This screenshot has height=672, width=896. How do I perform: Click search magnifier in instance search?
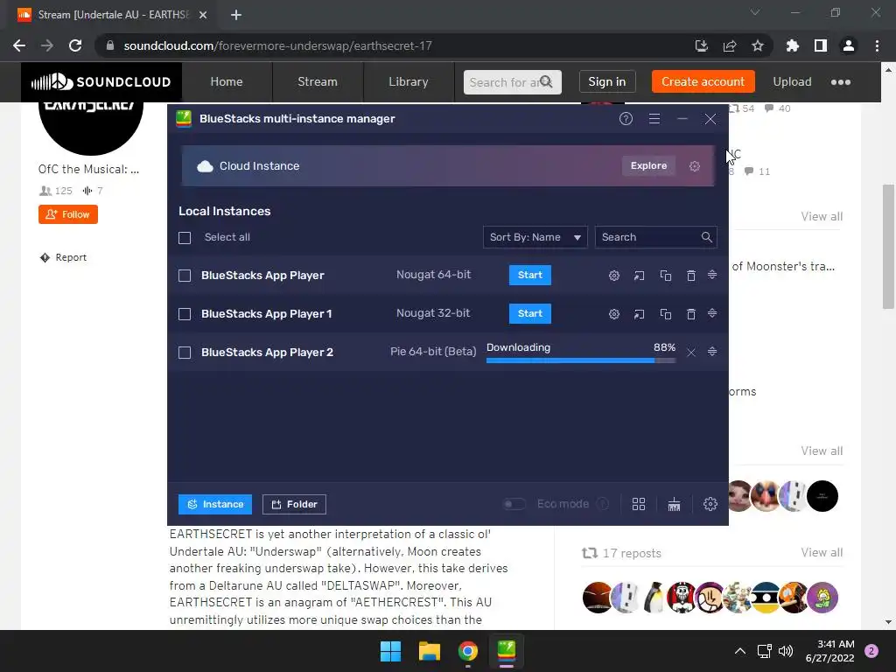click(x=706, y=237)
